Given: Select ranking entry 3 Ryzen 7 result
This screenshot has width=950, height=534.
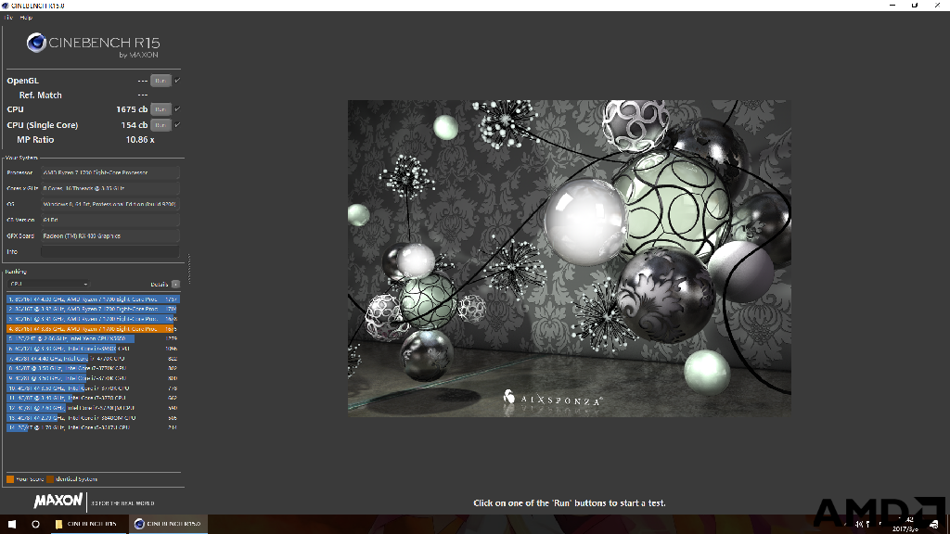Looking at the screenshot, I should click(x=93, y=319).
